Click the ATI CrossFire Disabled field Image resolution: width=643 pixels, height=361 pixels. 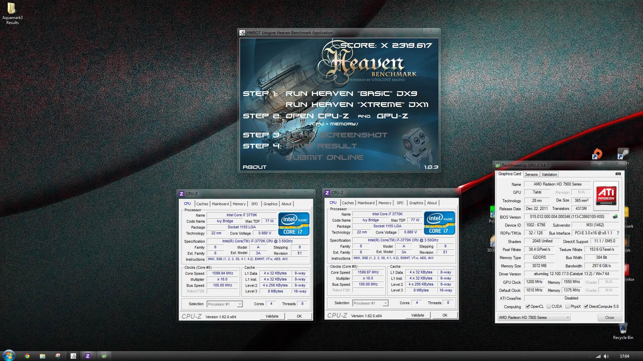[571, 298]
